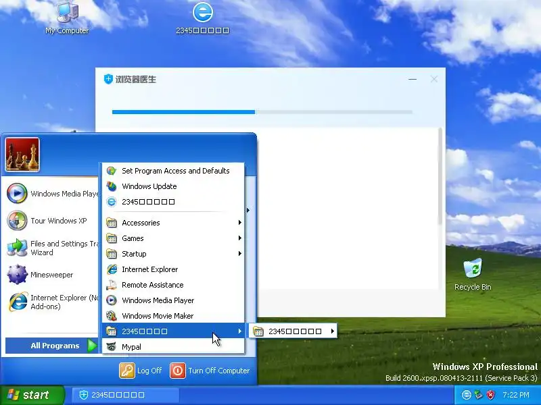541x405 pixels.
Task: Open Files and Settings Transfer Wizard
Action: click(x=53, y=248)
